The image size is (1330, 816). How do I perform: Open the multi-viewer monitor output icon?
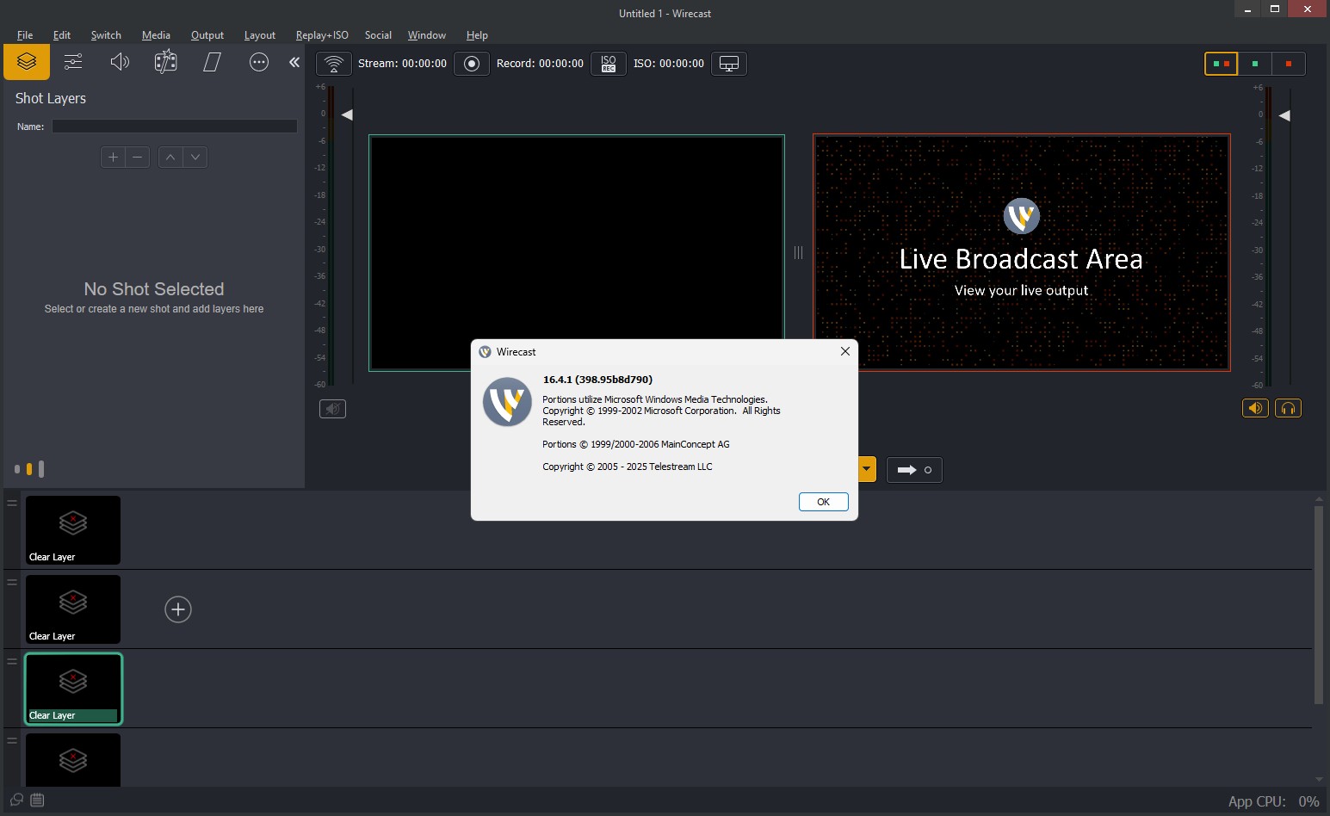click(729, 64)
